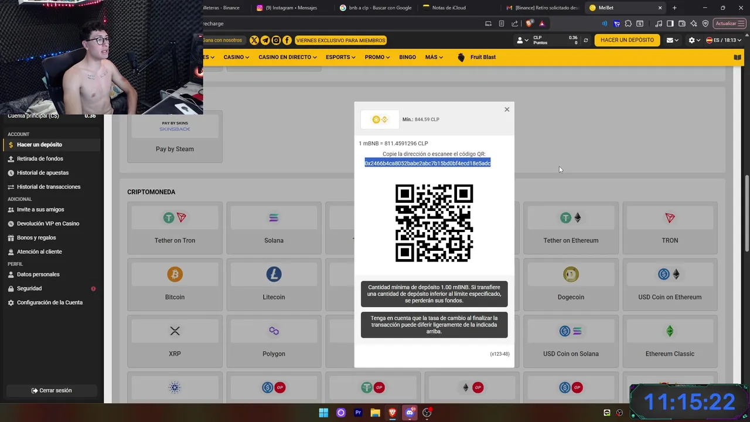The width and height of the screenshot is (750, 422).
Task: Click Viernes Exclusivo Para Miembros banner
Action: click(340, 40)
